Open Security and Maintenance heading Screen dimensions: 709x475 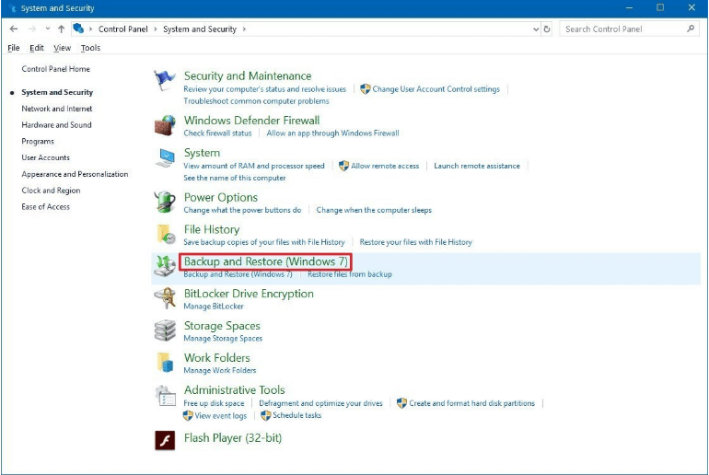click(x=248, y=75)
